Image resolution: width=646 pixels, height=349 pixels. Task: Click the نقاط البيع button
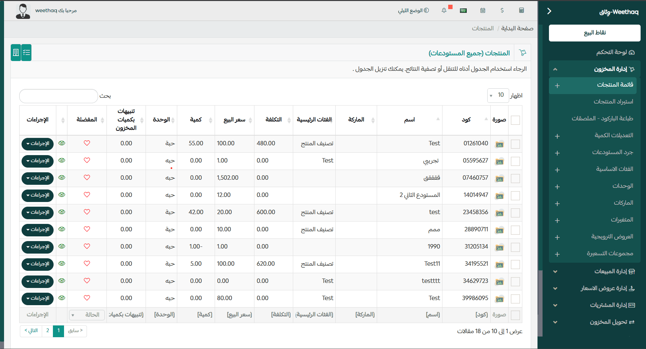click(594, 33)
